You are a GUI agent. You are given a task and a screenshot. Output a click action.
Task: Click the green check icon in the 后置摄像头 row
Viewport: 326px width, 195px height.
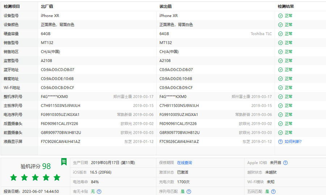(x=280, y=124)
